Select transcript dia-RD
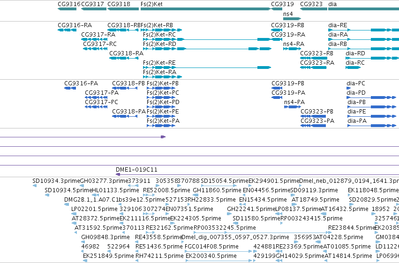 372,58
